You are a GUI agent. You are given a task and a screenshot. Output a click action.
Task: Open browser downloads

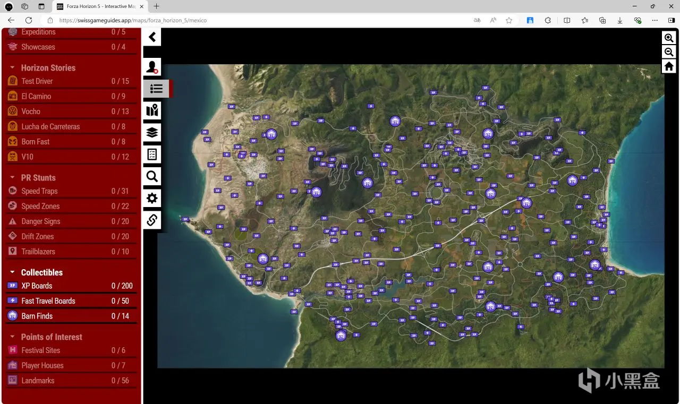pos(620,20)
